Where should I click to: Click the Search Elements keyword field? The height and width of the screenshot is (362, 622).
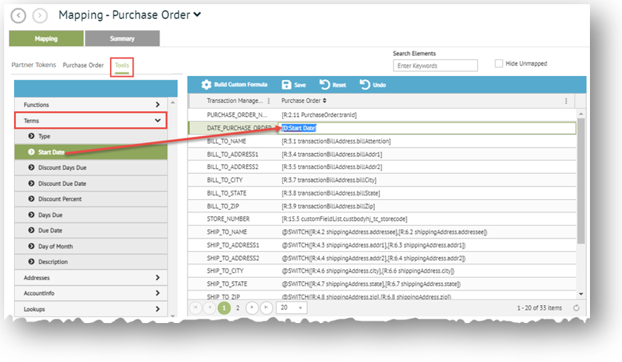pos(435,65)
